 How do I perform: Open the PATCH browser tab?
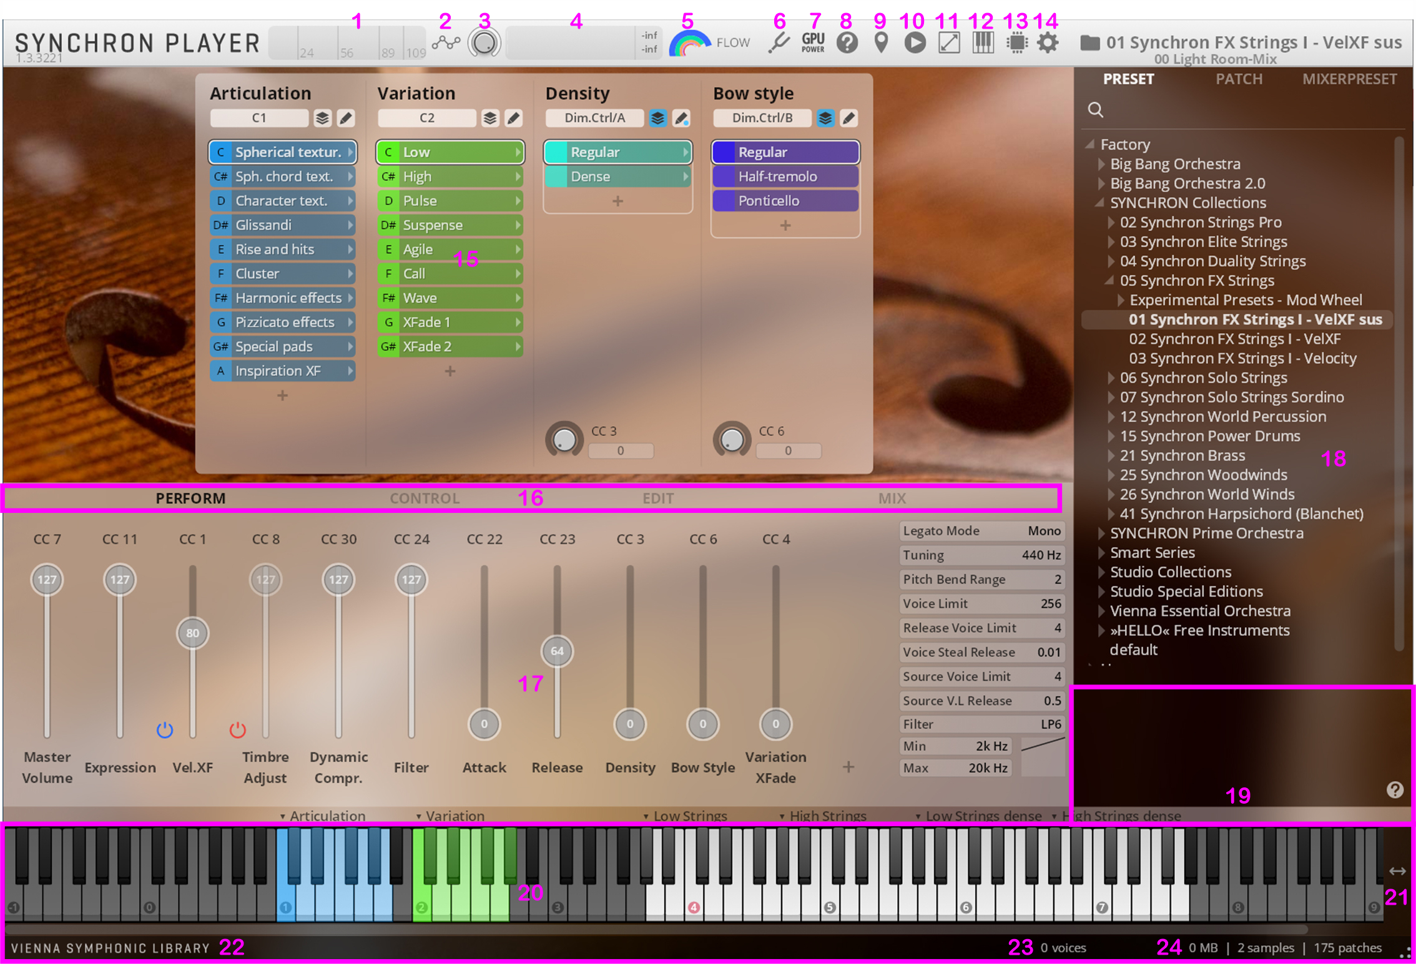click(x=1239, y=79)
